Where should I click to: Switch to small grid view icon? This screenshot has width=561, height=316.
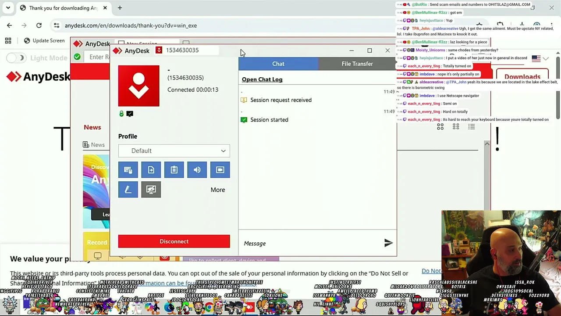click(x=456, y=127)
